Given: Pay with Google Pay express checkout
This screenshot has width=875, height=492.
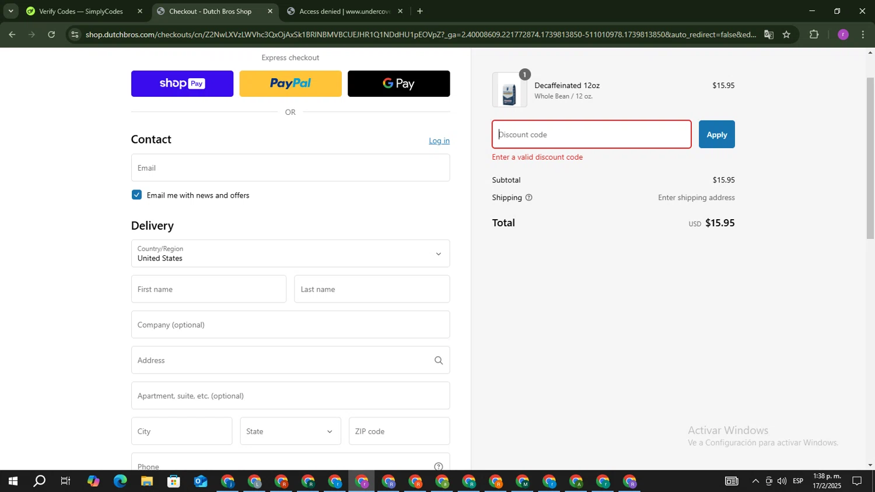Looking at the screenshot, I should coord(399,83).
